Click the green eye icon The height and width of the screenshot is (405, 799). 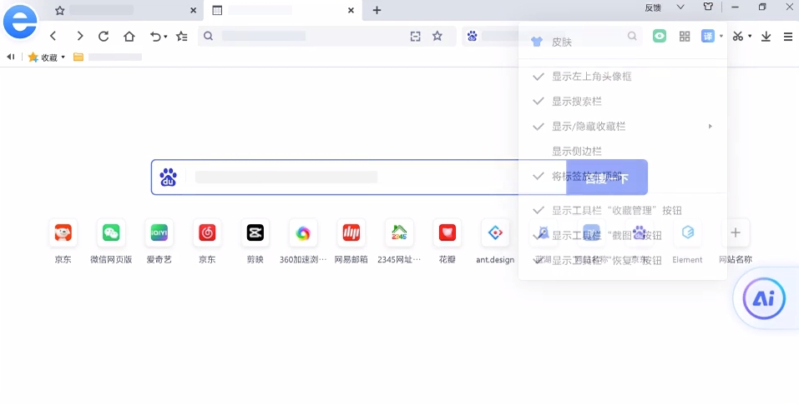point(660,36)
